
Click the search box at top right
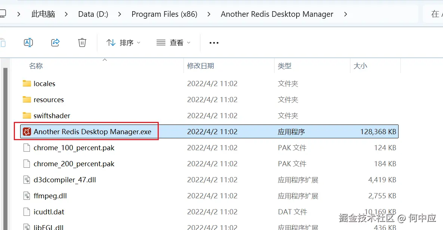pos(433,14)
